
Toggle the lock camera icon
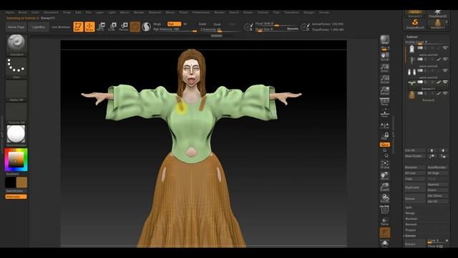(385, 135)
